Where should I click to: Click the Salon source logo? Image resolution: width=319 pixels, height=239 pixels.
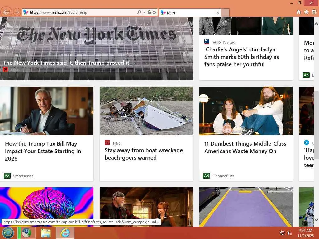click(x=5, y=69)
